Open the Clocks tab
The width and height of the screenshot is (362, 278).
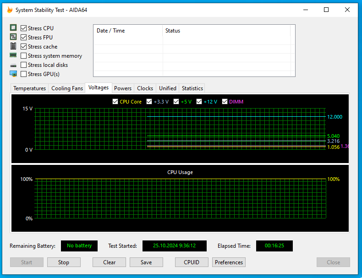[x=145, y=88]
